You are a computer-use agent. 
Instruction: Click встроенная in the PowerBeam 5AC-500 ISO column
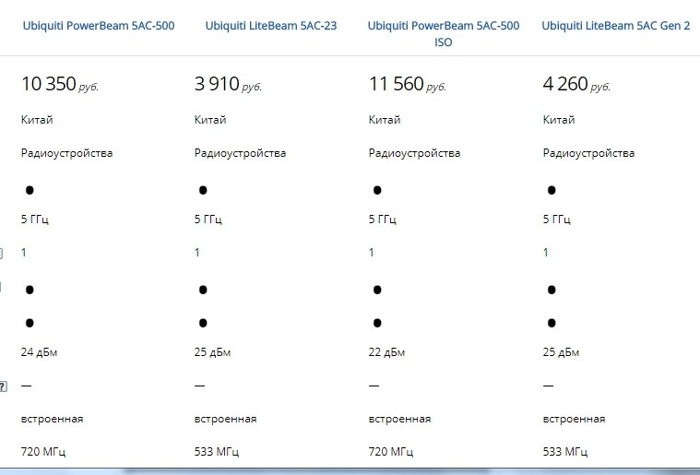click(399, 419)
